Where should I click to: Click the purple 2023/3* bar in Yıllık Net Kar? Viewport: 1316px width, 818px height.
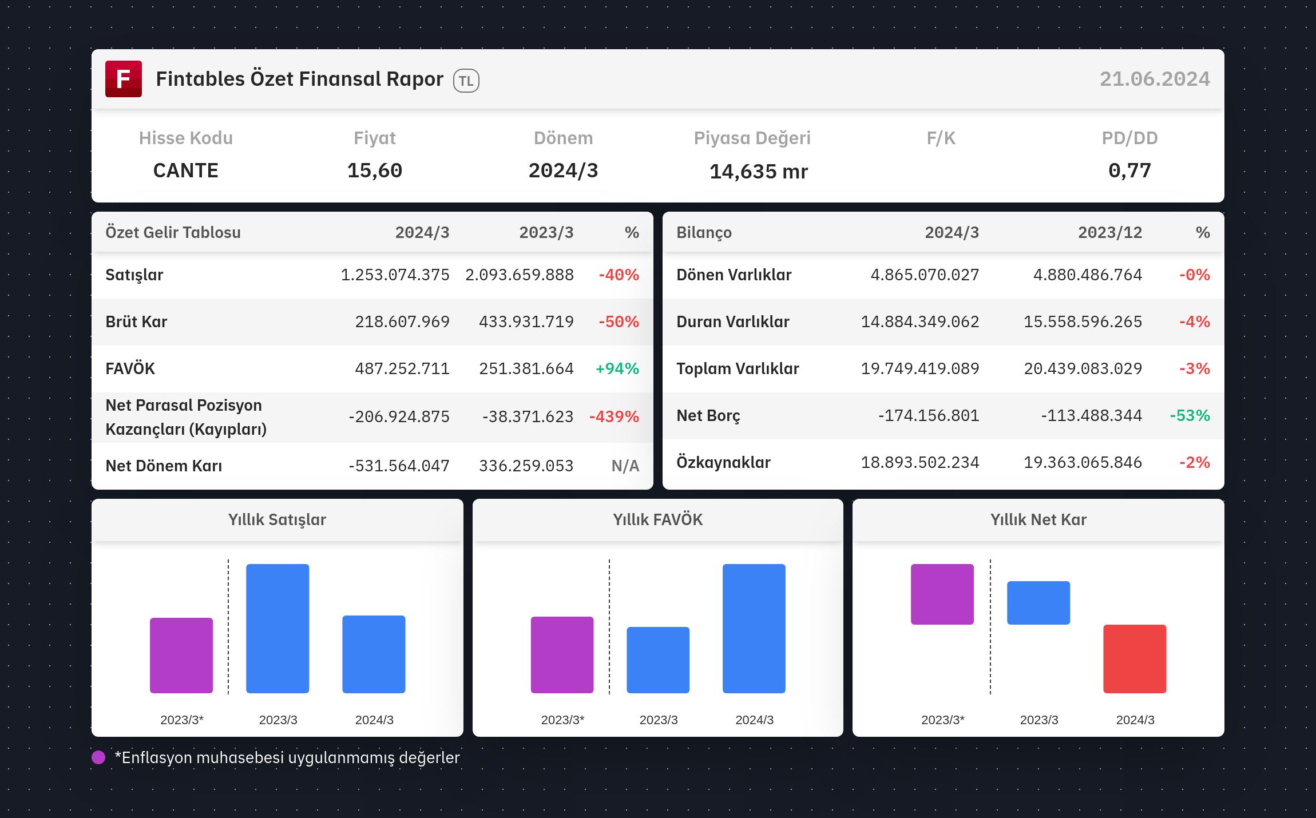[x=942, y=594]
